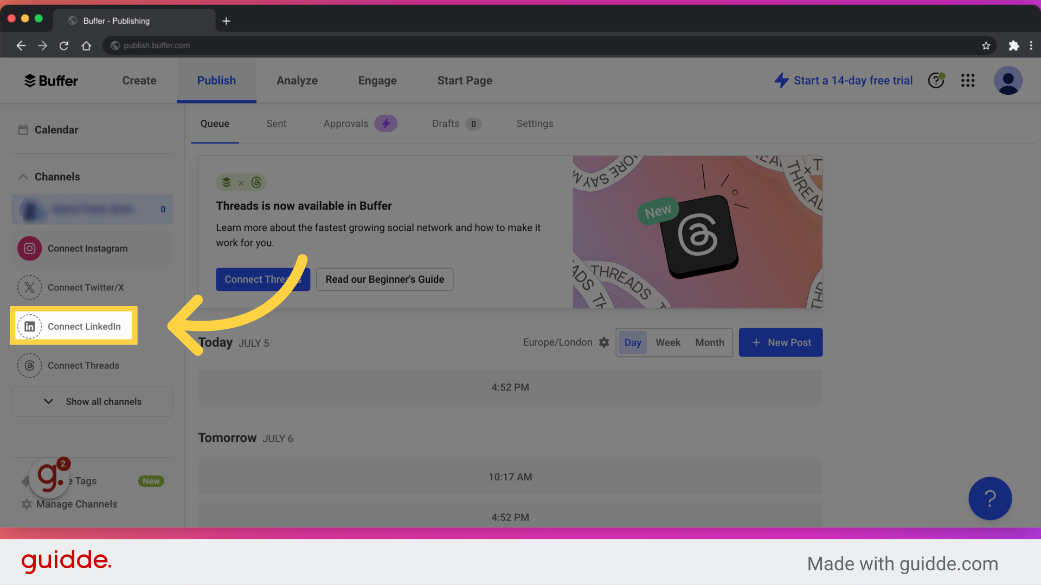Collapse the Channels section
This screenshot has width=1041, height=585.
23,177
